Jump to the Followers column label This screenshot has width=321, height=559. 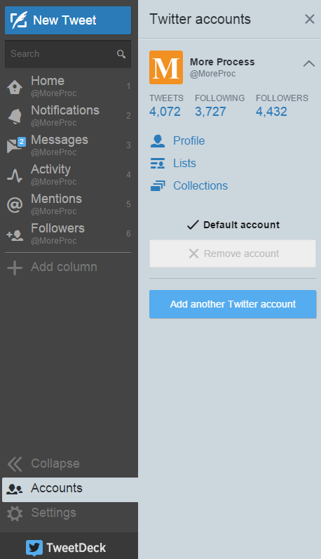[57, 228]
